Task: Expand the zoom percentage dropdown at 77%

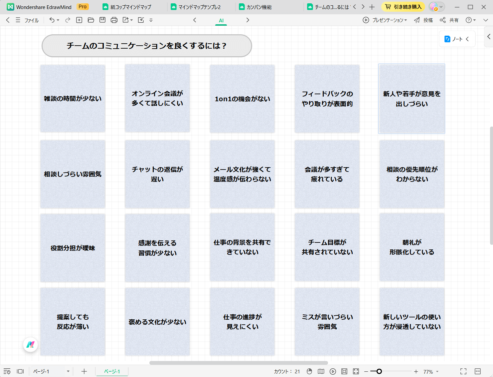Action: click(437, 371)
